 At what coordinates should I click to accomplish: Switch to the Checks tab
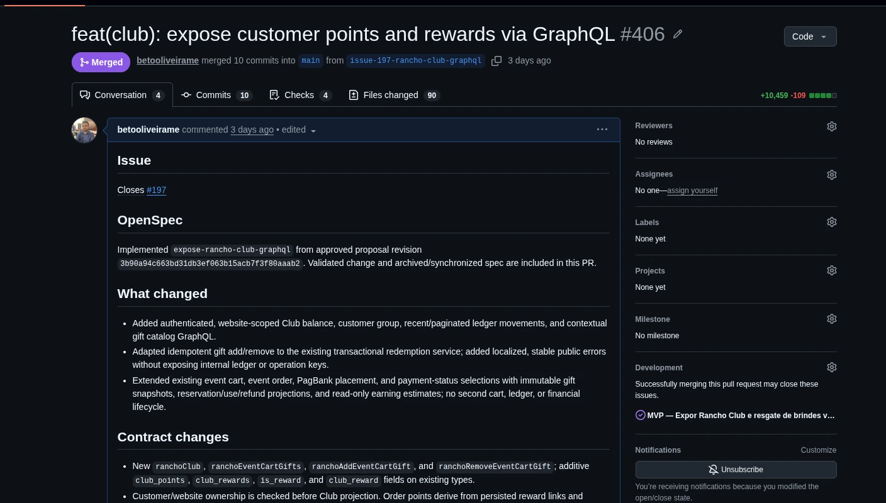(x=300, y=95)
